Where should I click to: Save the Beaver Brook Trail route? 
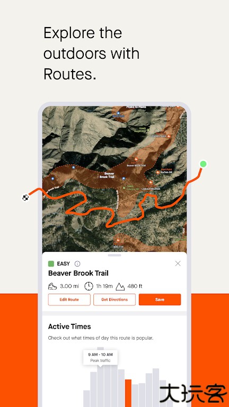(x=160, y=299)
